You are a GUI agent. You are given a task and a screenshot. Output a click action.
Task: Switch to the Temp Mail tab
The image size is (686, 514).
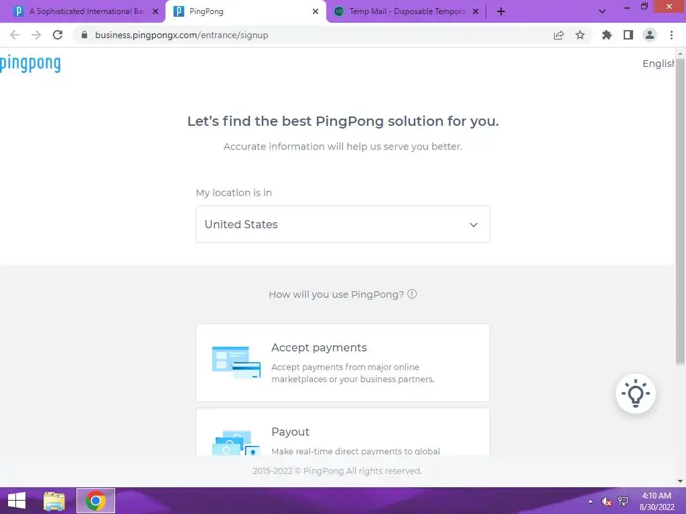click(x=407, y=11)
